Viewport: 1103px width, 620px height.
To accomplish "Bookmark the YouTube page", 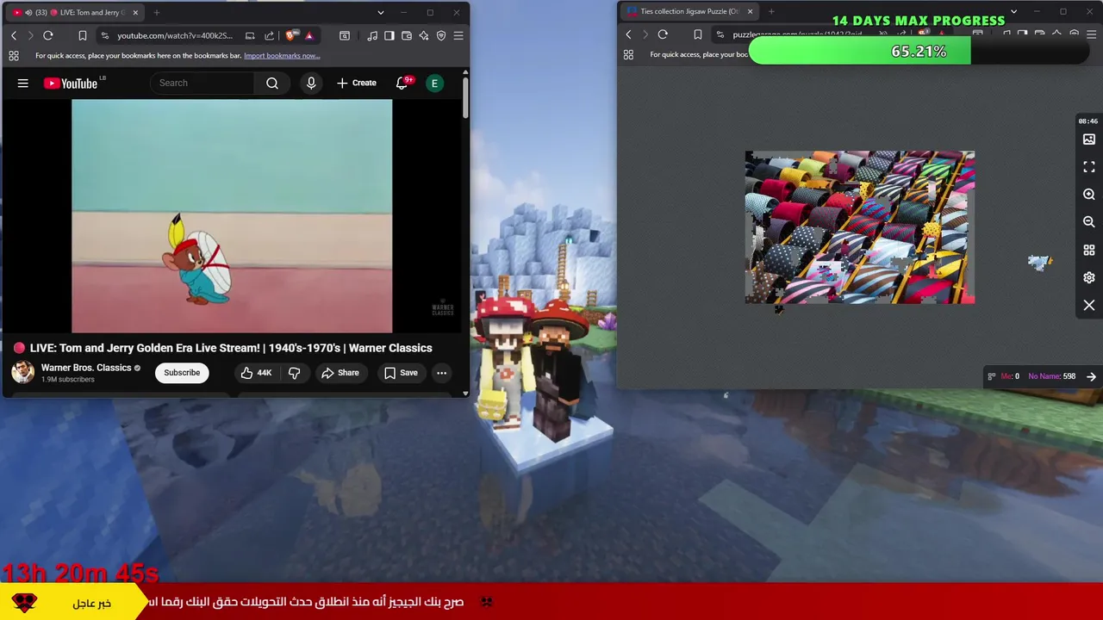I will (82, 35).
